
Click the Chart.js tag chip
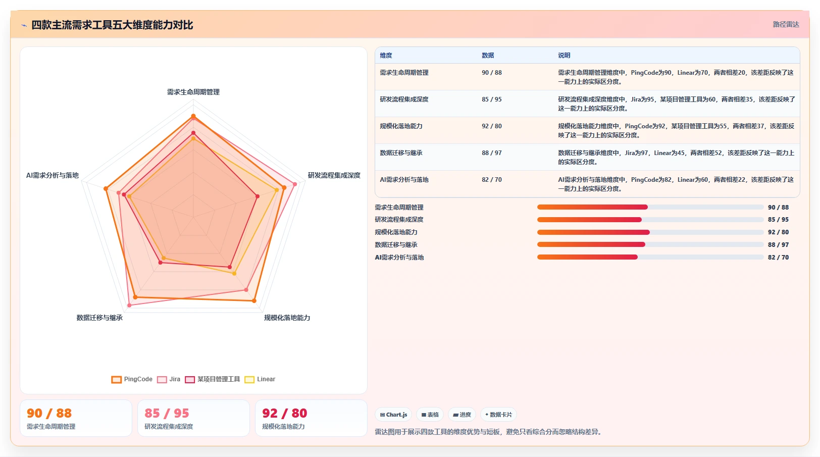(x=393, y=415)
